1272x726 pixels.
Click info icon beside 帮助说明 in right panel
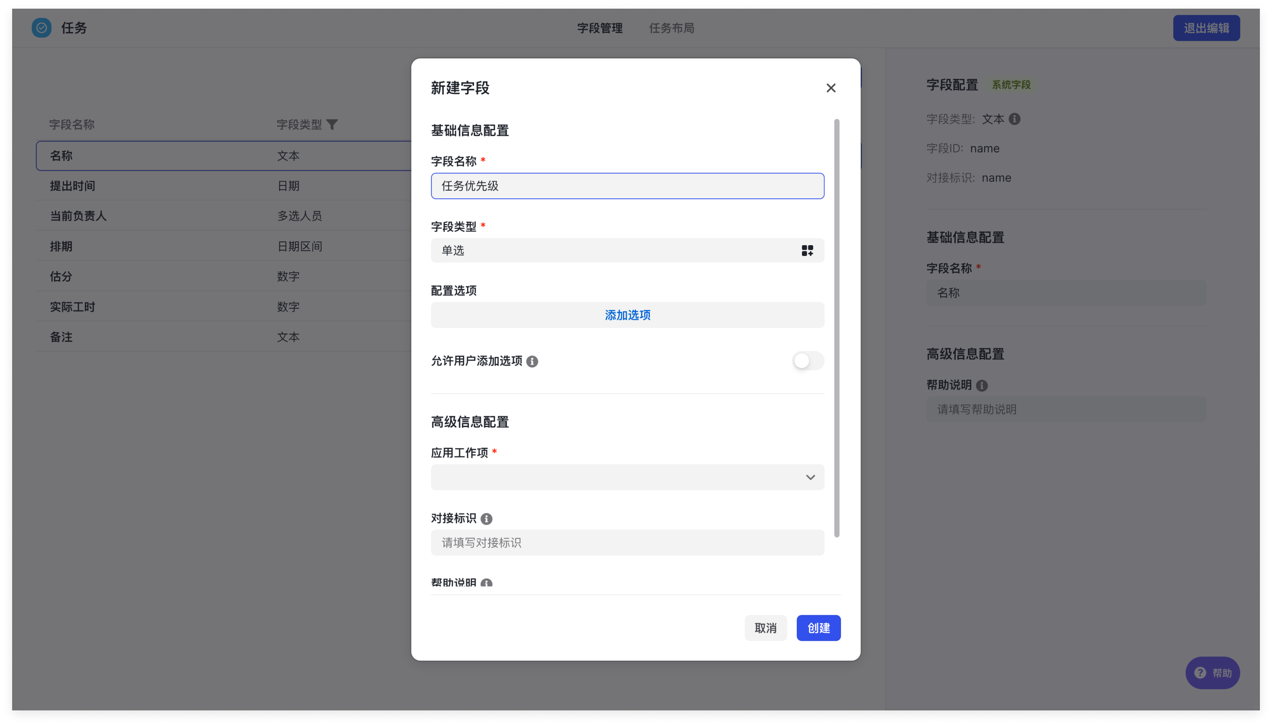[981, 386]
